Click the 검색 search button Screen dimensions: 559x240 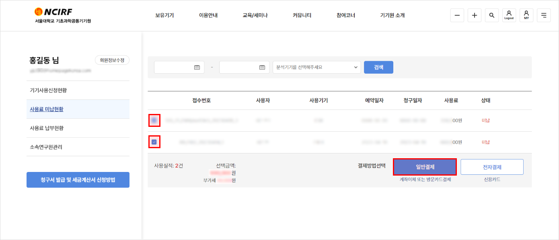click(378, 67)
